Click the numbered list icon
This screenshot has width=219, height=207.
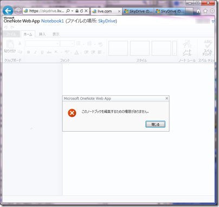[89, 43]
